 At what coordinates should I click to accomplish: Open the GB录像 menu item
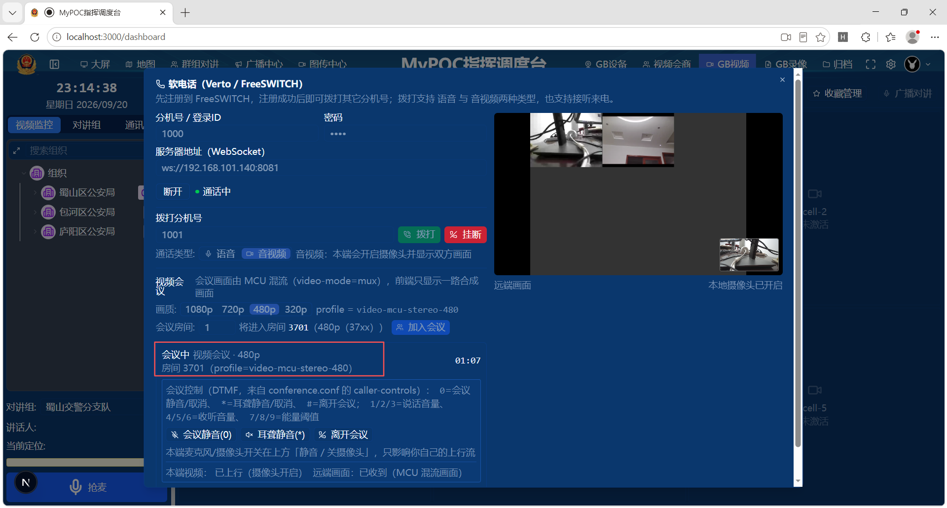(x=786, y=65)
